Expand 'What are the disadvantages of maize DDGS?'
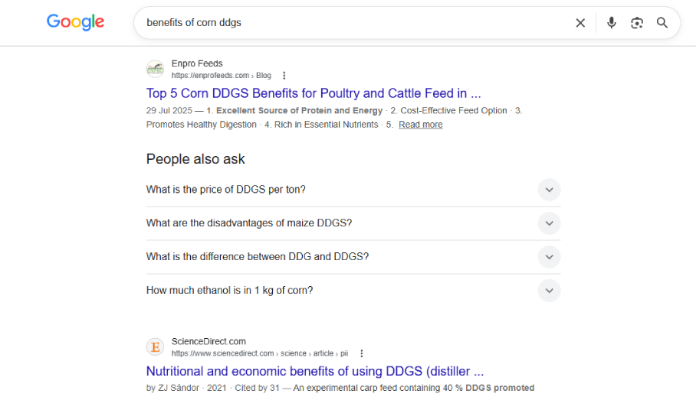The height and width of the screenshot is (397, 696). coord(353,223)
